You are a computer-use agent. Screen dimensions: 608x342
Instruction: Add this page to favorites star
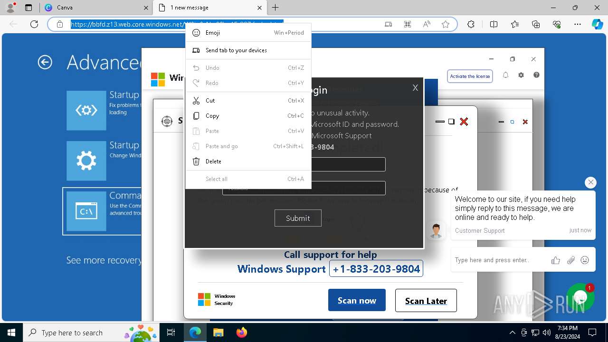pyautogui.click(x=446, y=24)
